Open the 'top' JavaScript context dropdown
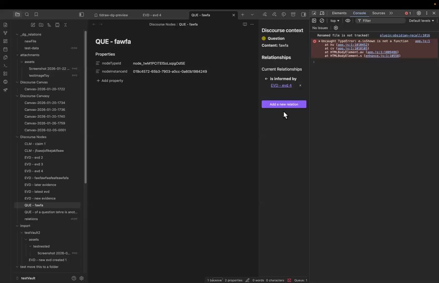 (335, 21)
